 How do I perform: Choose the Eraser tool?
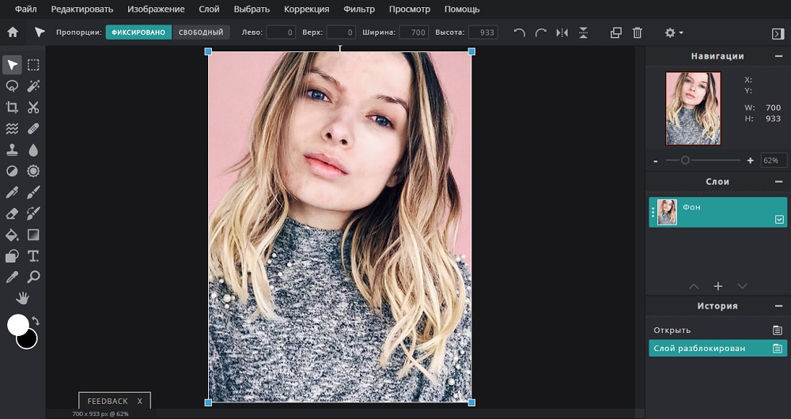click(12, 213)
